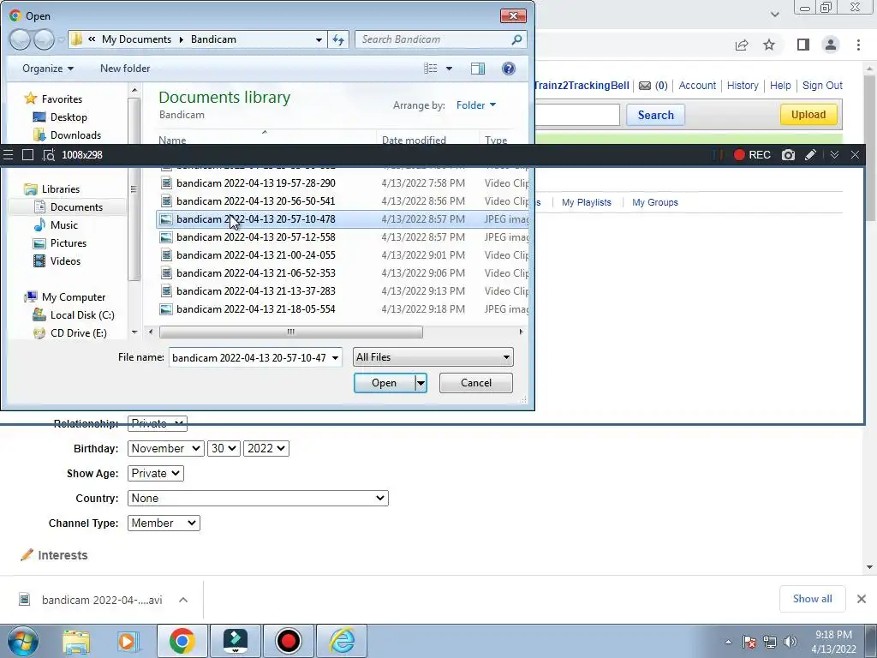Click Cancel in the Open dialog
The image size is (877, 658).
pyautogui.click(x=476, y=383)
